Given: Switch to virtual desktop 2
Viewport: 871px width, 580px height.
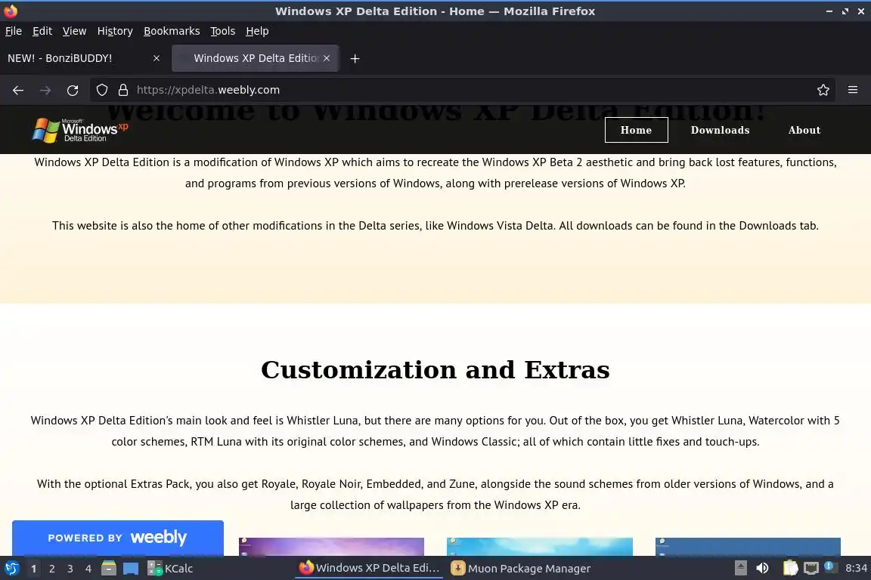Looking at the screenshot, I should [x=51, y=569].
